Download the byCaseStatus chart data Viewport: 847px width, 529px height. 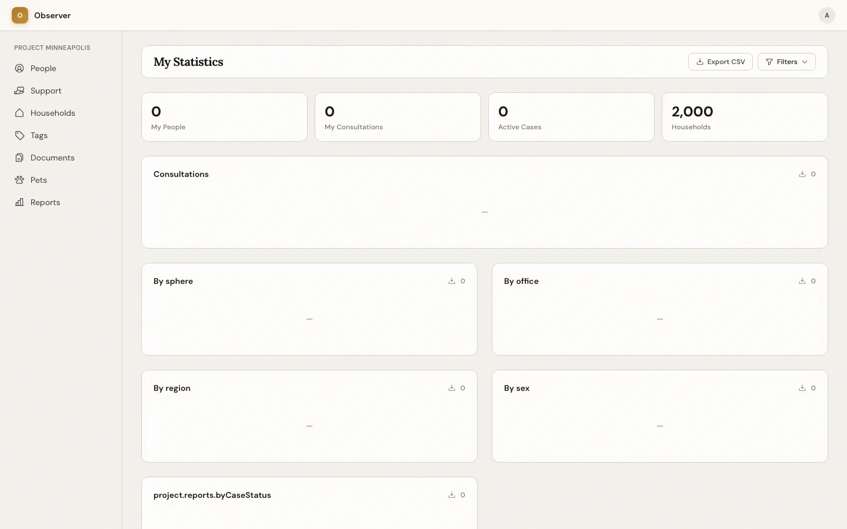click(x=452, y=495)
